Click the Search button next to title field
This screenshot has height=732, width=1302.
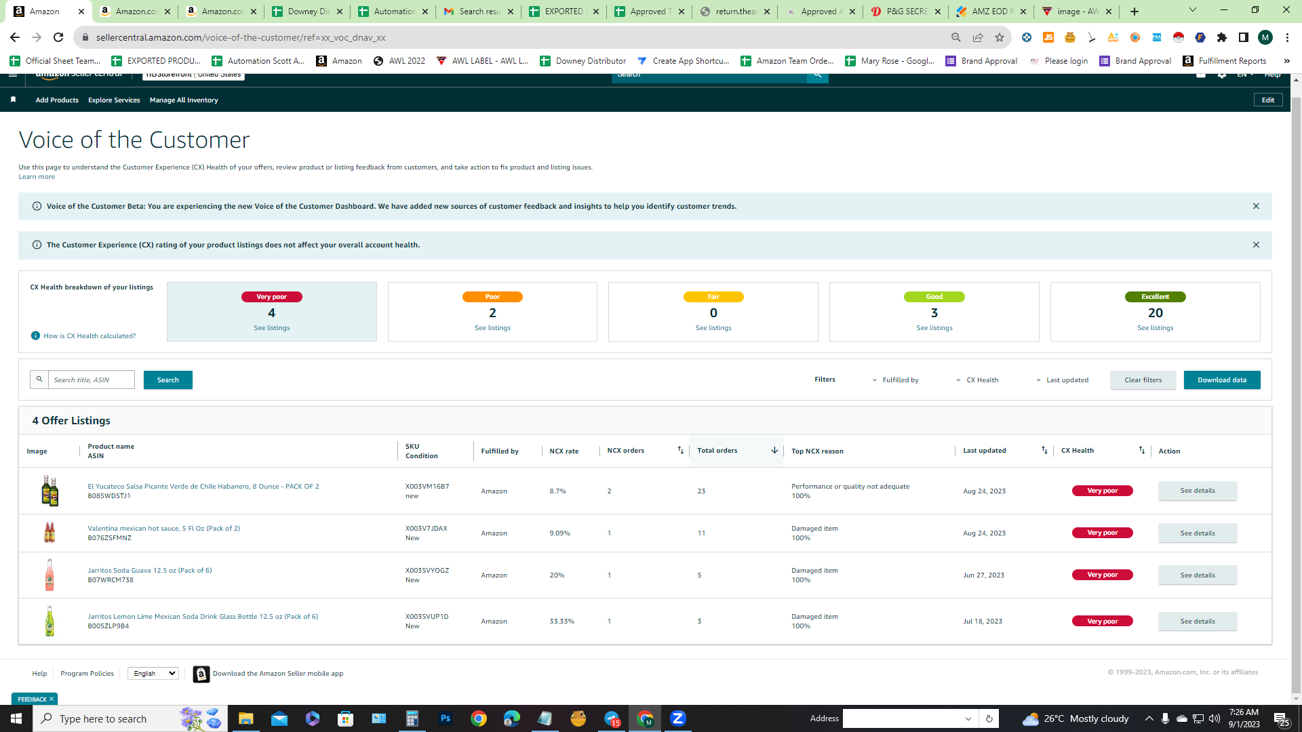[168, 380]
